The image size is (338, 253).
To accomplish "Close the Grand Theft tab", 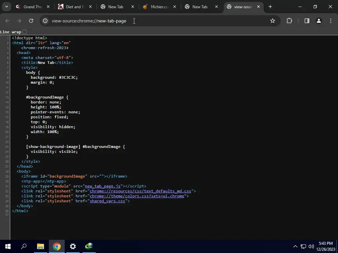I will point(48,7).
